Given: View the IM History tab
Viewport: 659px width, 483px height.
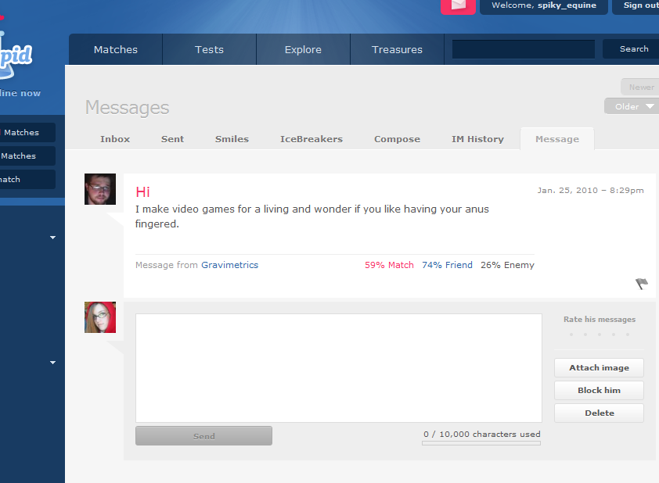Looking at the screenshot, I should coord(477,139).
